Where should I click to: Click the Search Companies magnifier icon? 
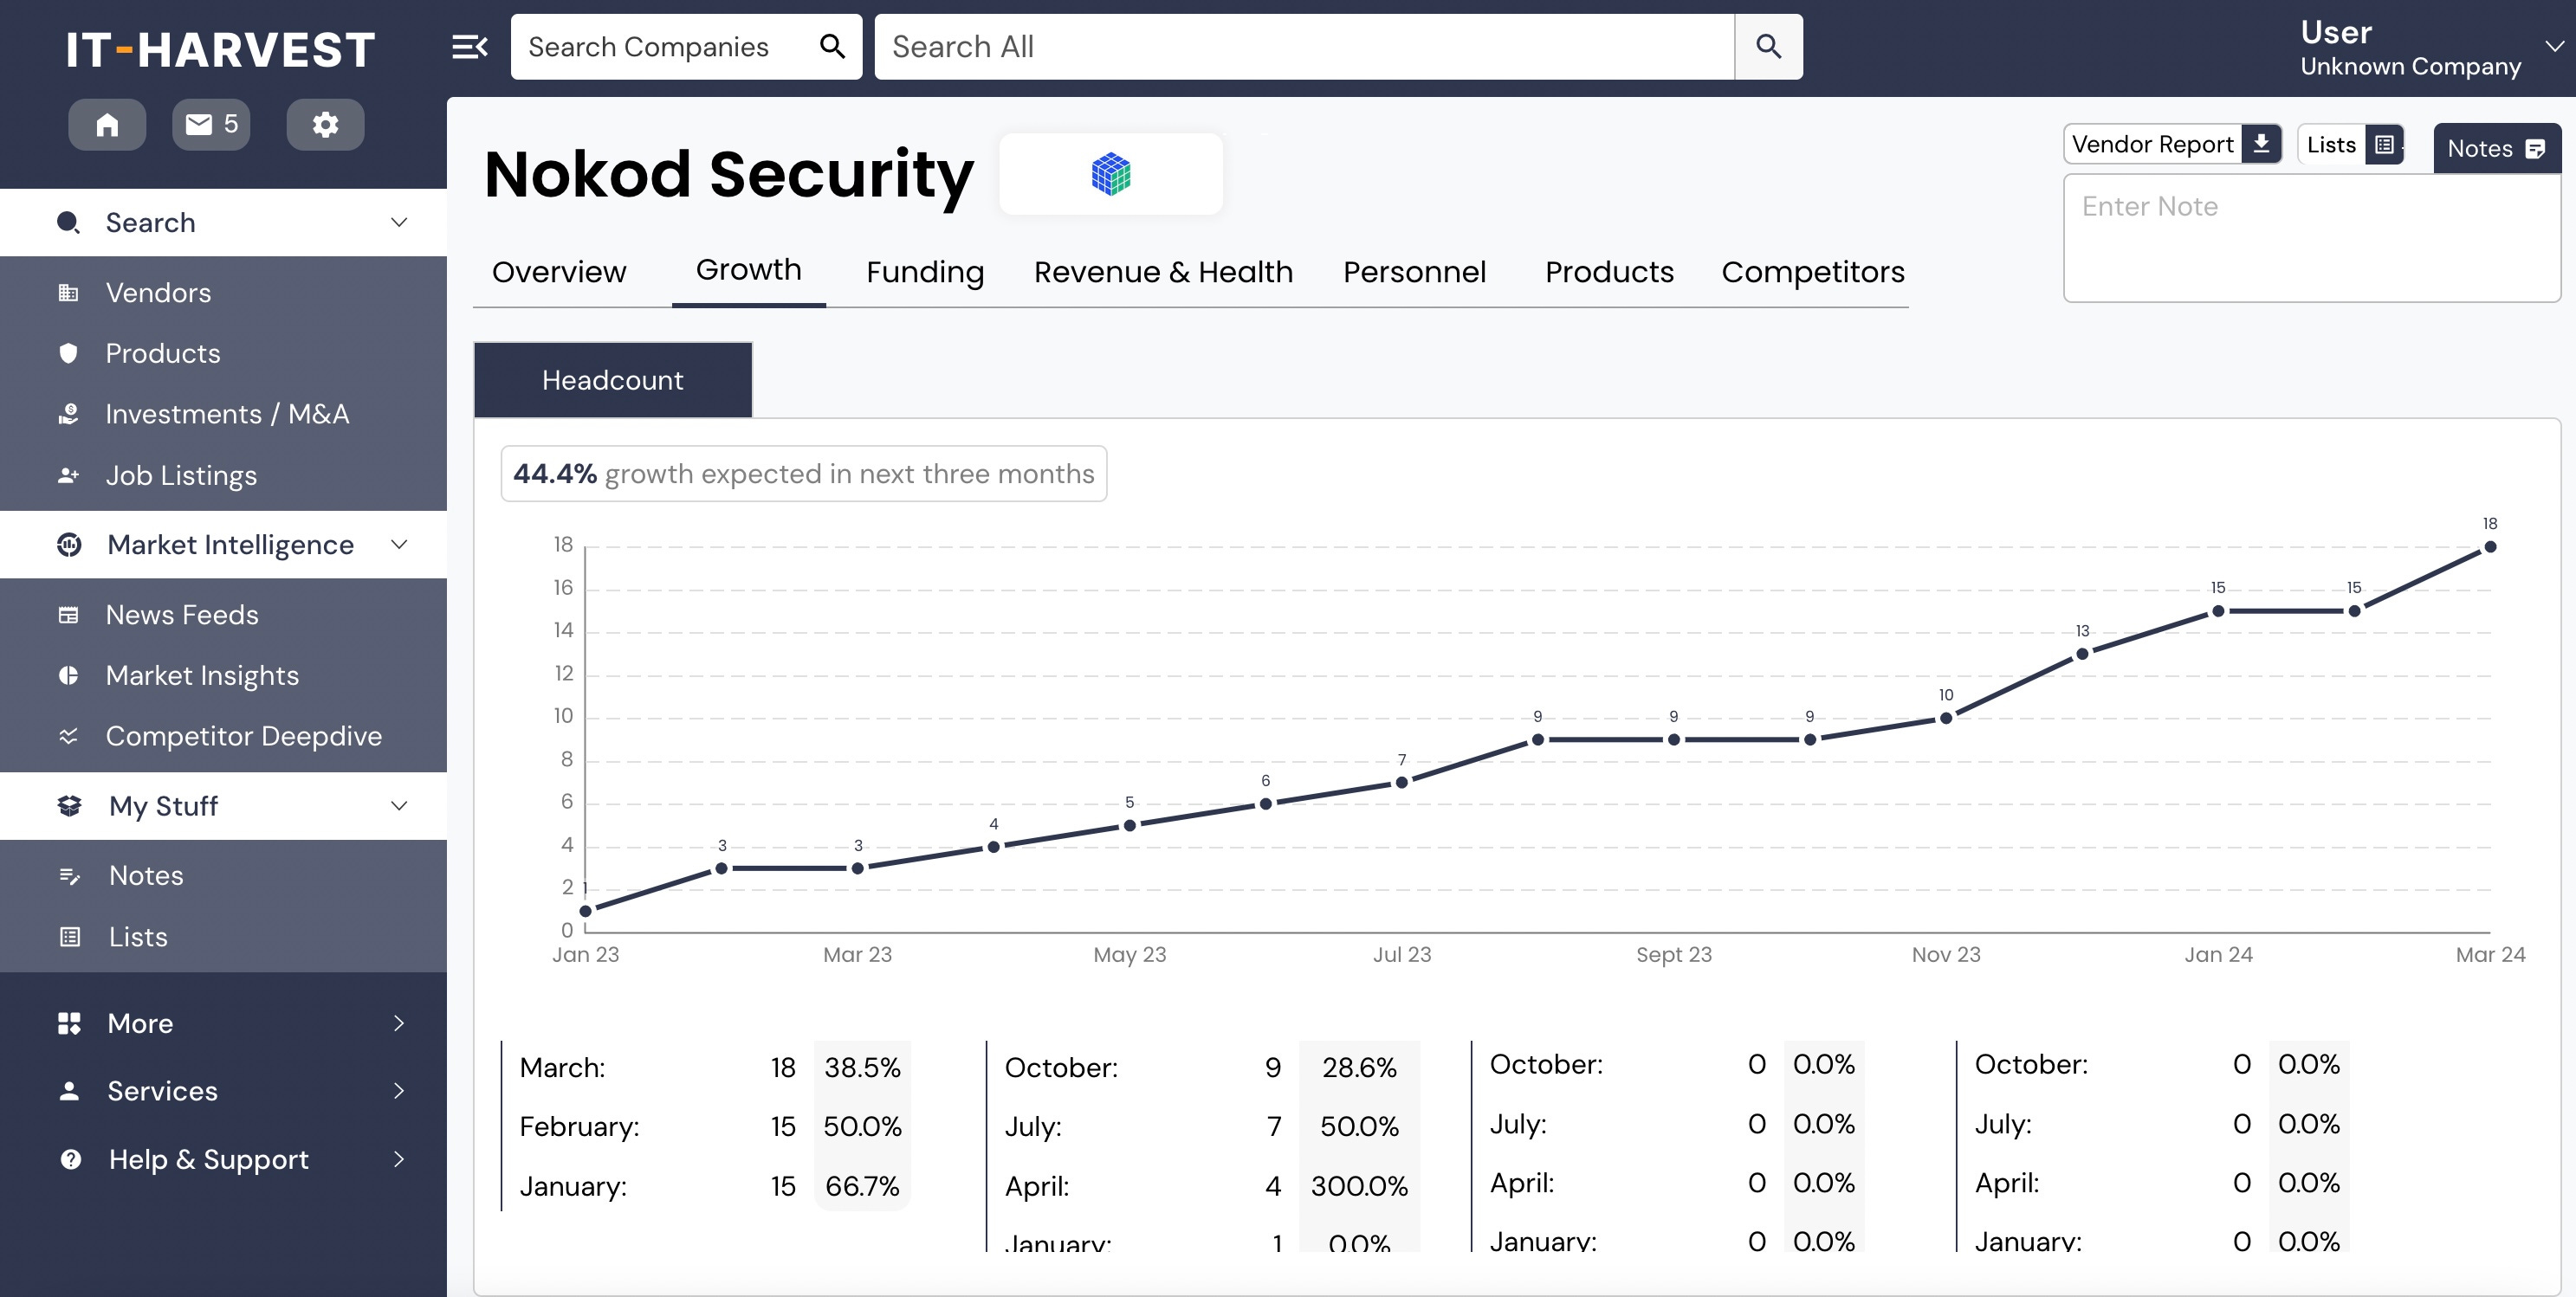[832, 47]
